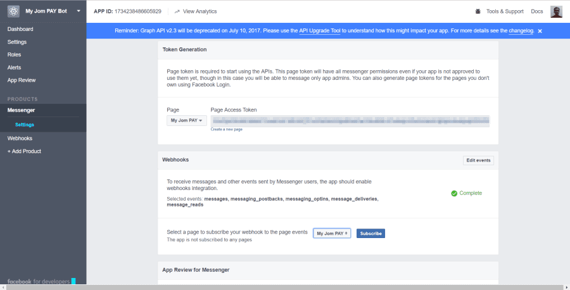Open the My Jom PAY Bot app switcher arrow
The height and width of the screenshot is (290, 570).
click(x=79, y=11)
